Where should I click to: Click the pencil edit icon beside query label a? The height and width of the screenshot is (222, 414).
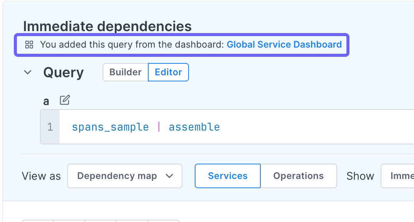pos(64,100)
